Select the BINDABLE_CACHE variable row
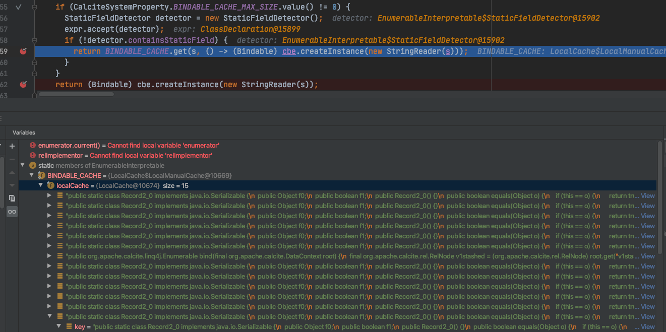The image size is (666, 332). click(x=337, y=175)
